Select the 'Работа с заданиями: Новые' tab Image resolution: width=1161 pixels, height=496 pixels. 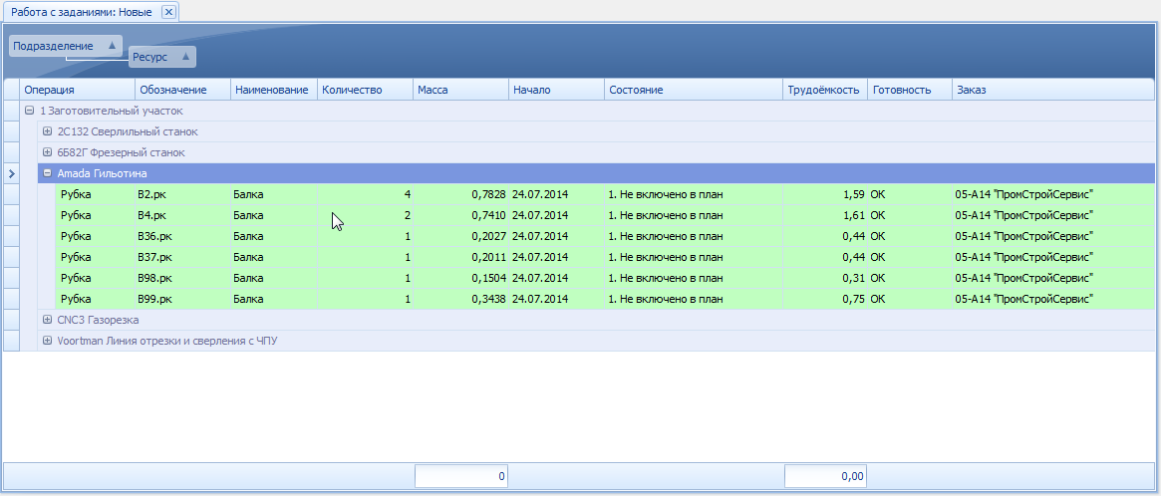tap(82, 12)
